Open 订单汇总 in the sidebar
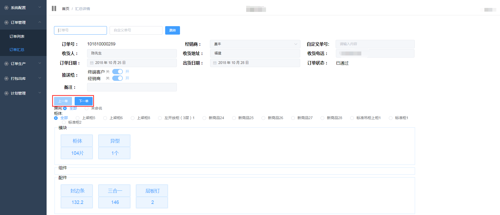The width and height of the screenshot is (500, 215). [17, 50]
